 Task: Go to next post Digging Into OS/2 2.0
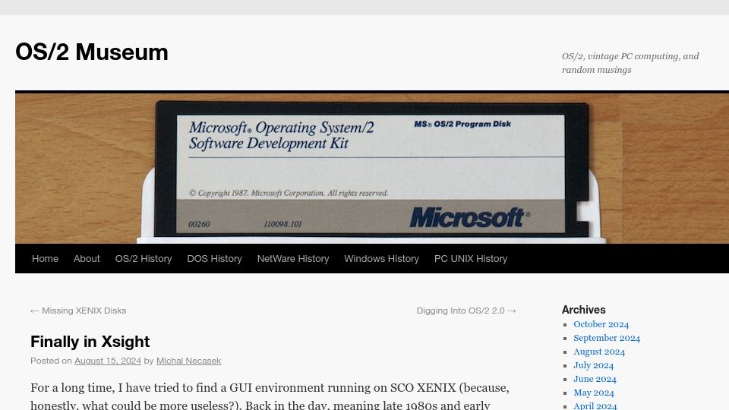466,311
